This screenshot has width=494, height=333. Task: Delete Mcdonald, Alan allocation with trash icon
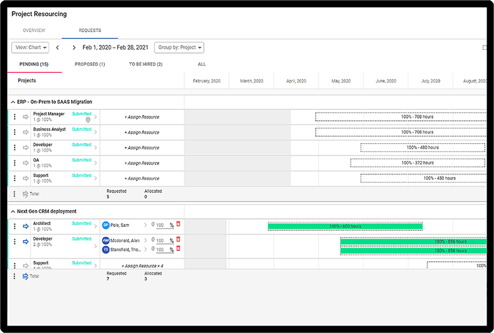[178, 239]
